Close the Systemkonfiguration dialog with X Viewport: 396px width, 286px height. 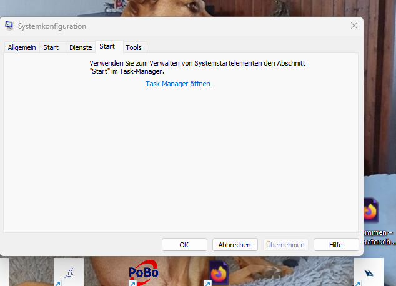[354, 26]
